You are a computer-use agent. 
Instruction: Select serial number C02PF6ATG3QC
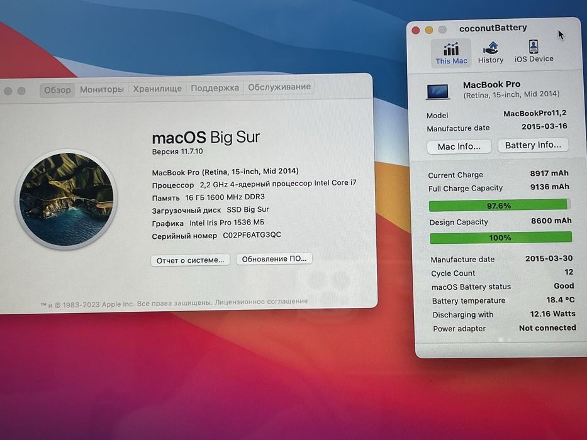coord(252,235)
